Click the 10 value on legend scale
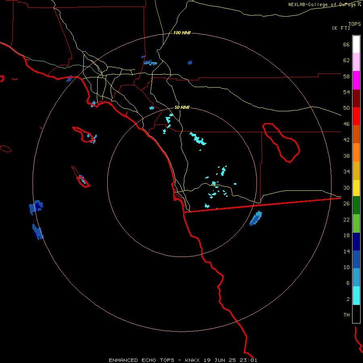The width and height of the screenshot is (363, 363). (x=346, y=267)
